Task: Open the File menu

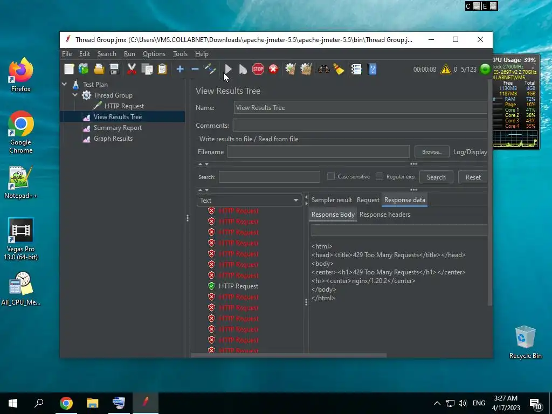Action: pos(67,54)
